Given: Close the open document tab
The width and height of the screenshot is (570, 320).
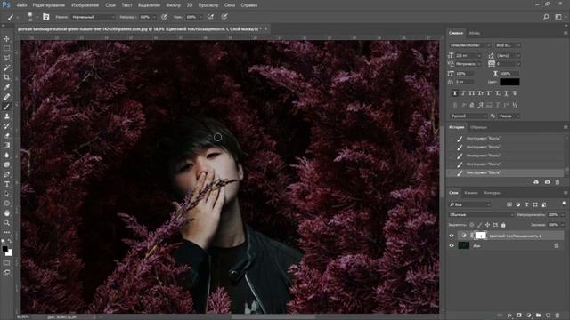Looking at the screenshot, I should [x=265, y=28].
